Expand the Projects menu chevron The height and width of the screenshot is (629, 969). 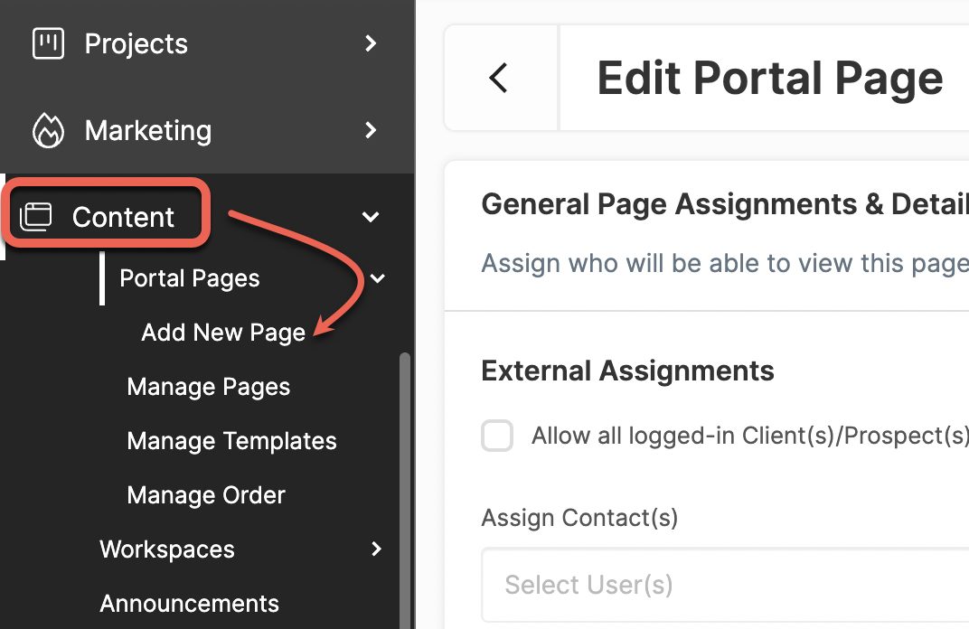click(x=371, y=43)
